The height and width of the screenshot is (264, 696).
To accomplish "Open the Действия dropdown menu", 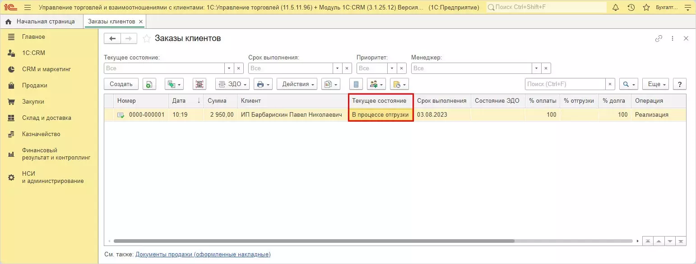I will [297, 84].
